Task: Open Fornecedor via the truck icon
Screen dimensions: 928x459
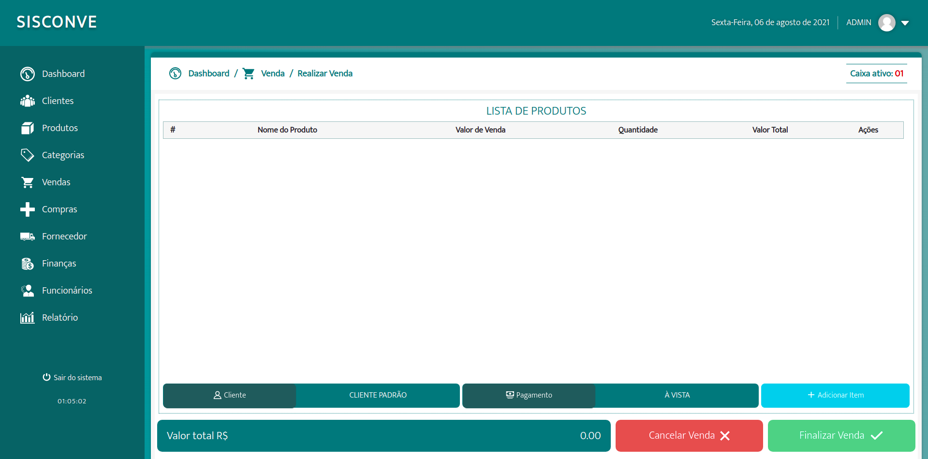Action: (x=28, y=237)
